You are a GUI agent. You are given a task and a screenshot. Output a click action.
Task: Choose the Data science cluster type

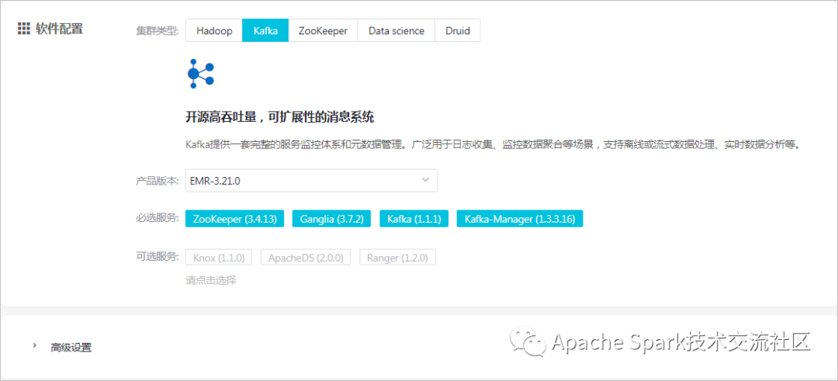tap(396, 30)
